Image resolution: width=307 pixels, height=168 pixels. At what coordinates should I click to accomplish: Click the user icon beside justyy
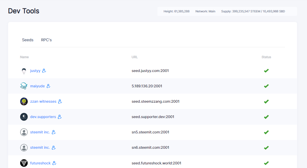(44, 70)
